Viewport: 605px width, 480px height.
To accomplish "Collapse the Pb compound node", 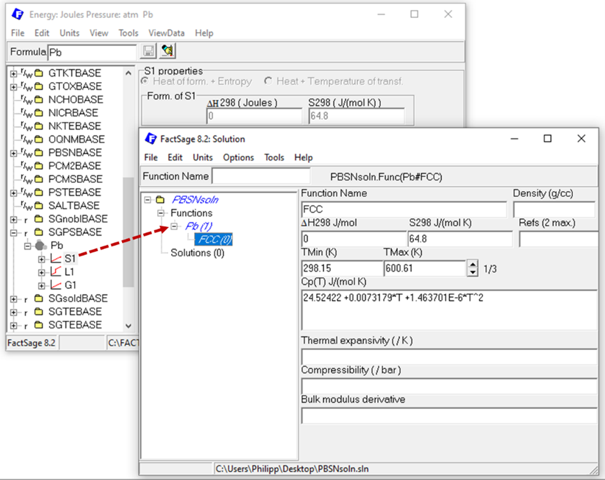I will [27, 246].
